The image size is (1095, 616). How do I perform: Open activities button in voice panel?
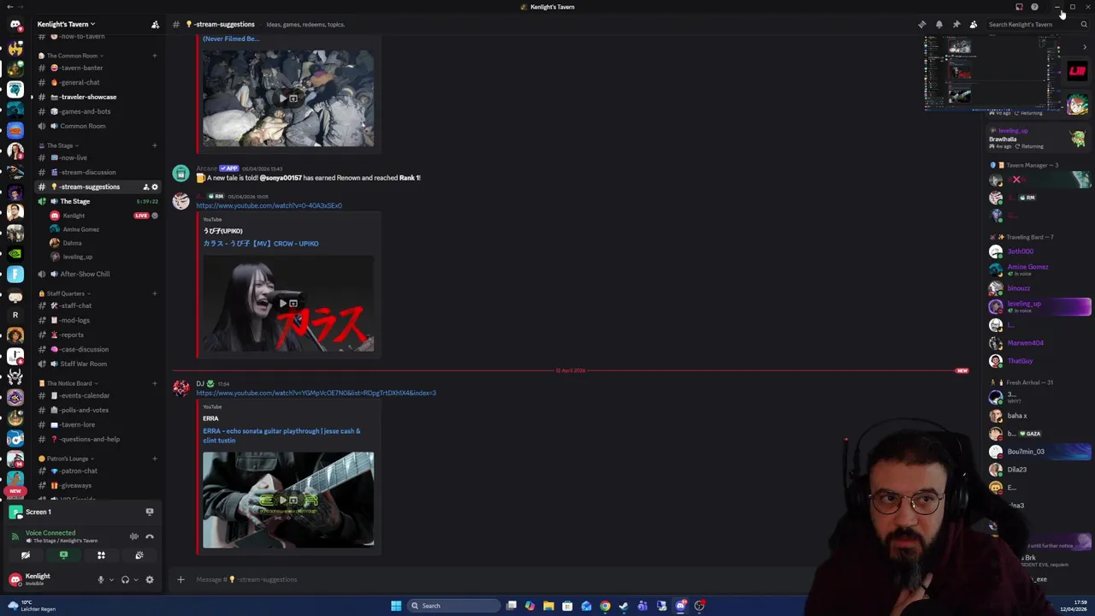(x=101, y=555)
